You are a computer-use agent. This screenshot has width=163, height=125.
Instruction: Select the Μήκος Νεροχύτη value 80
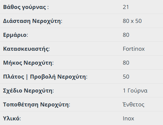(126, 63)
